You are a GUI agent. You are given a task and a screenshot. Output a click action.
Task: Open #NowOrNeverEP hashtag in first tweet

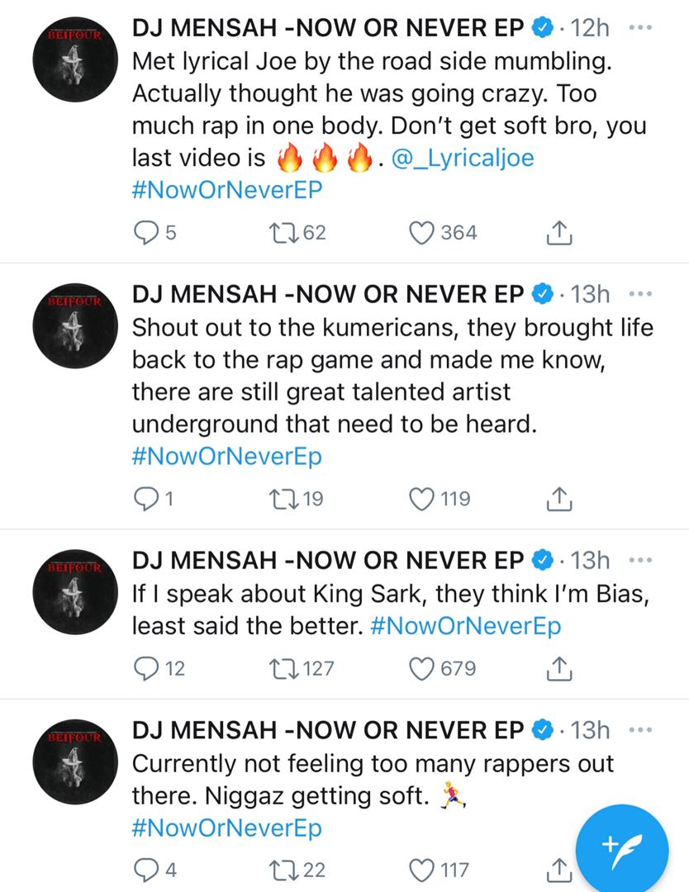tap(227, 189)
